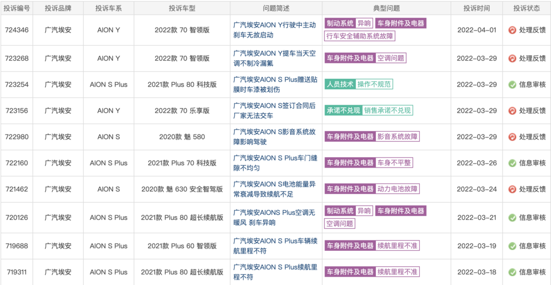Viewport: 551px width, 285px height.
Task: Click the 制动系统 tag in row 724346
Action: [340, 24]
